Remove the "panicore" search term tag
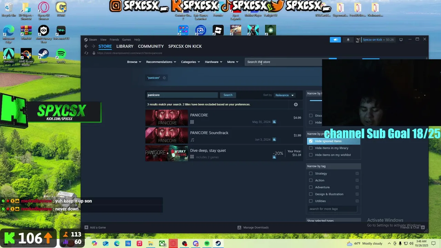441x248 pixels. click(x=164, y=78)
